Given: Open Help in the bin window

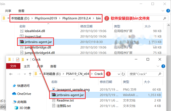Looking at the screenshot, I should pos(168,10).
